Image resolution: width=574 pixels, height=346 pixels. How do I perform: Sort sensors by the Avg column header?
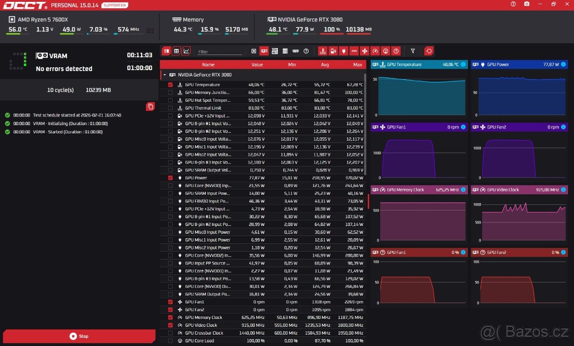click(325, 65)
